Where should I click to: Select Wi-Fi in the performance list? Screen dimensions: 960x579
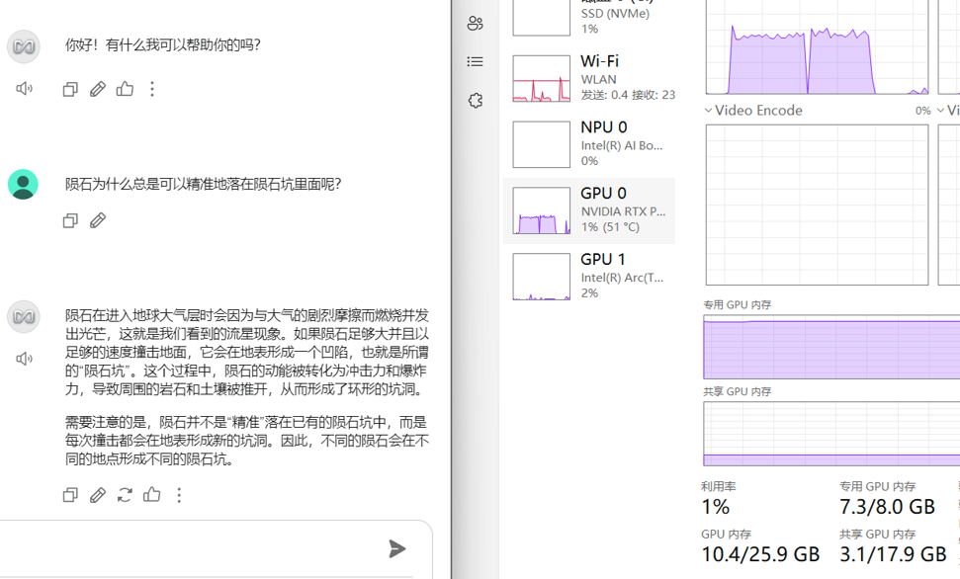(x=589, y=78)
